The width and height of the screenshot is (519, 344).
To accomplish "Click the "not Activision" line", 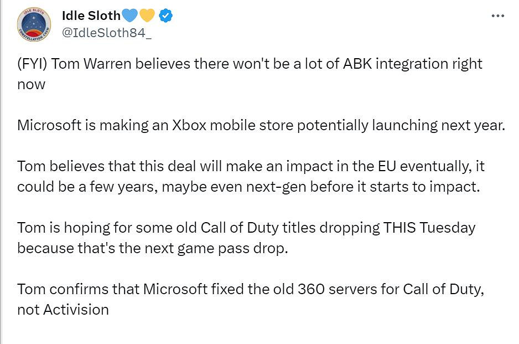I will pos(63,309).
